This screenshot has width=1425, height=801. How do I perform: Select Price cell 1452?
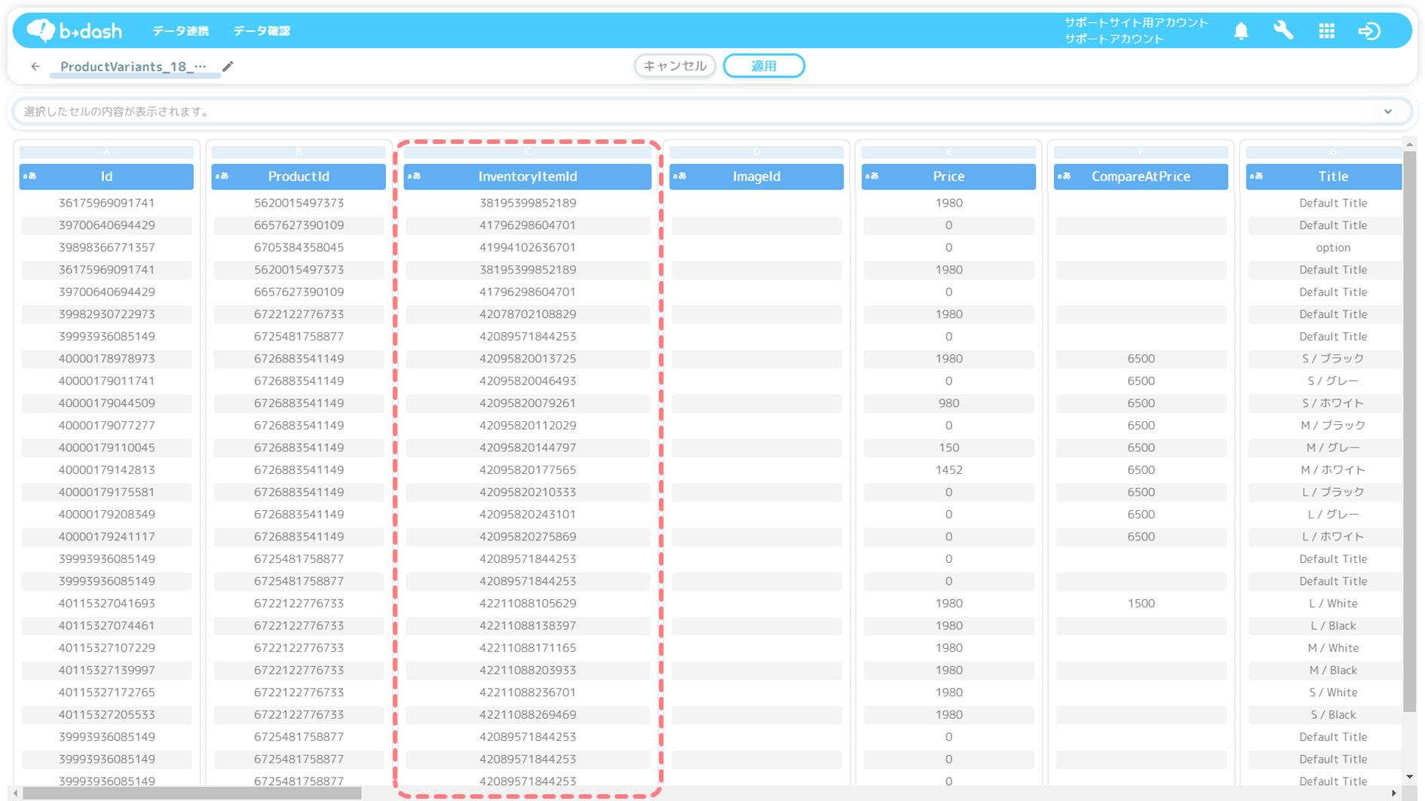[x=948, y=469]
